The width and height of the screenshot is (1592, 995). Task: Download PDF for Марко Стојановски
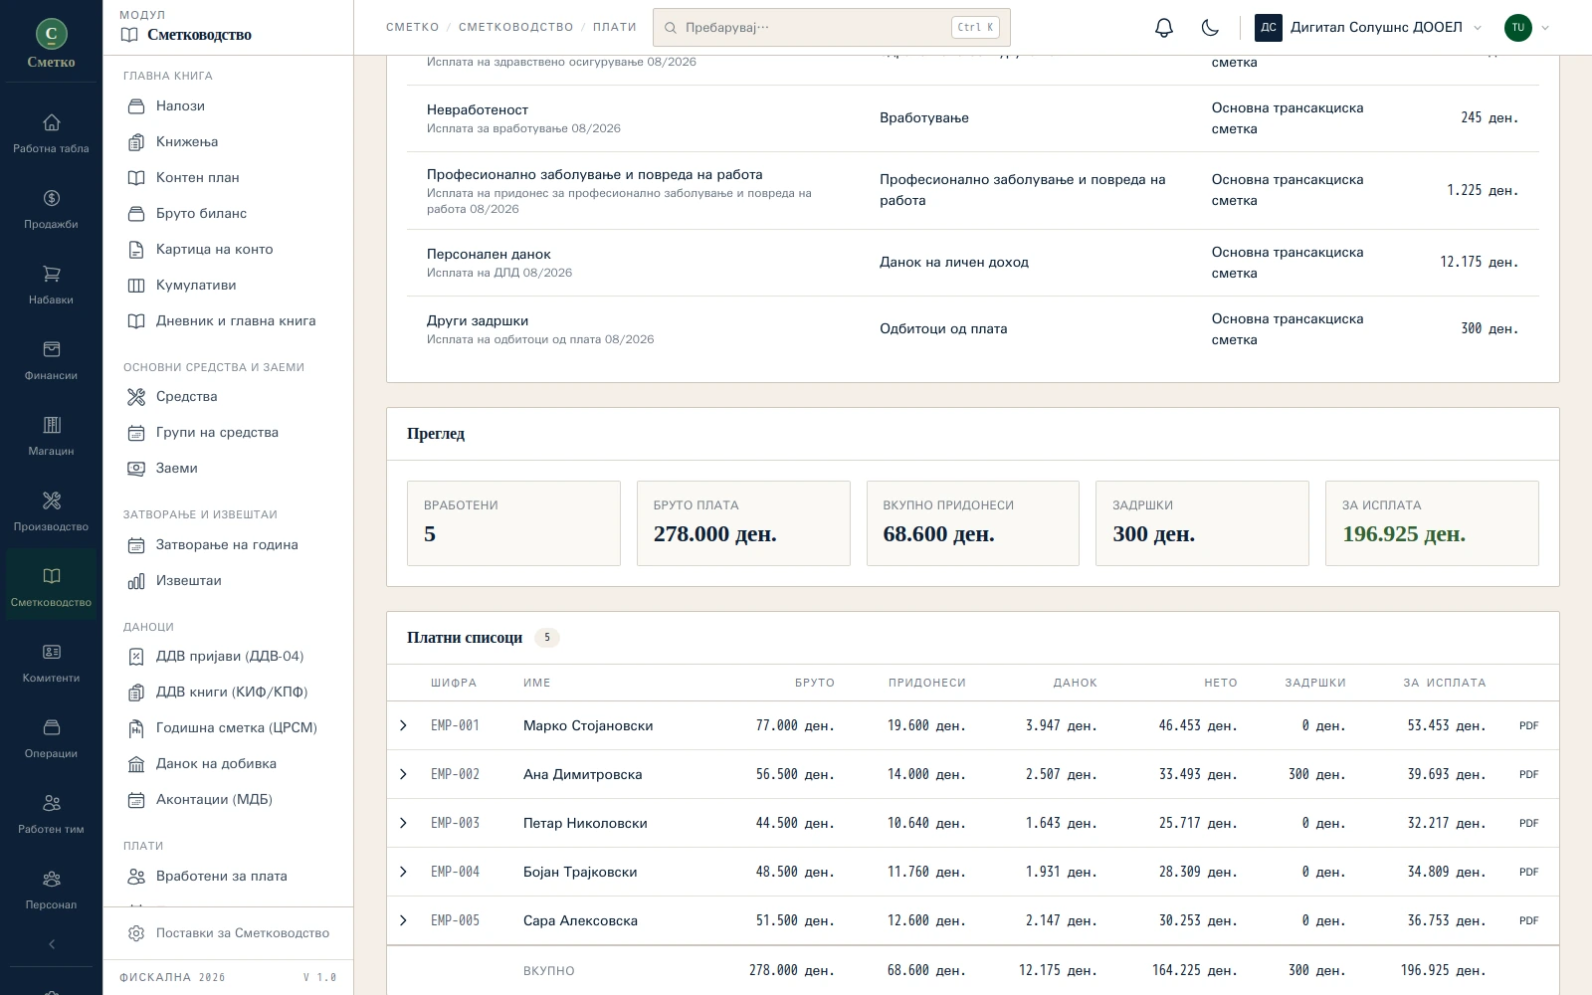pyautogui.click(x=1528, y=726)
